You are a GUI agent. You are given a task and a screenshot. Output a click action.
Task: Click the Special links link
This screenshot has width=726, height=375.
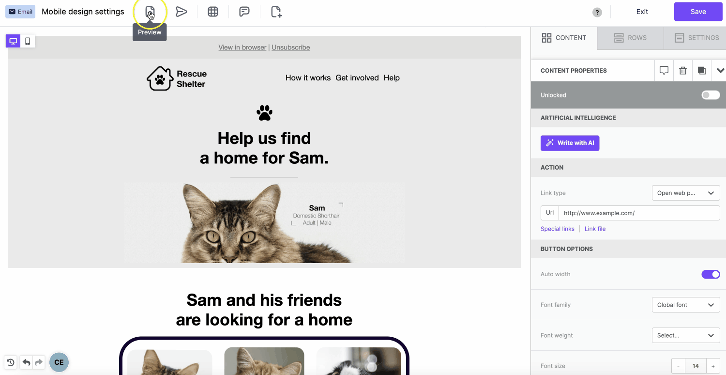coord(558,229)
